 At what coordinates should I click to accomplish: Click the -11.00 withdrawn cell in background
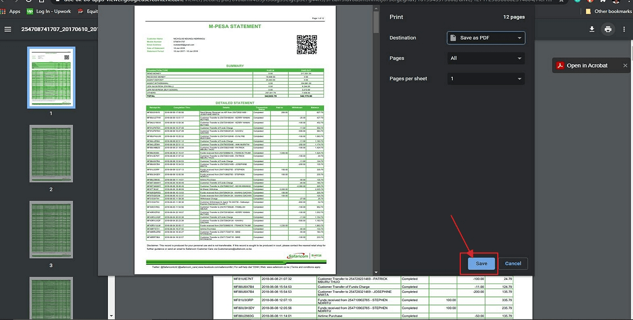(x=479, y=287)
